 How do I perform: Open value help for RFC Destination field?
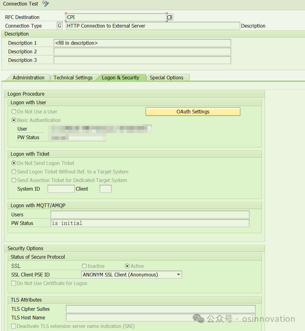(170, 17)
